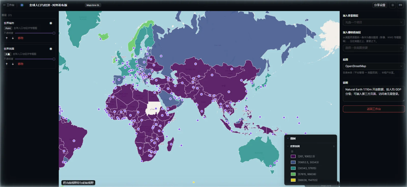The image size is (407, 187).
Task: Click 把当前视野存为初始视野 save view button
Action: tap(78, 183)
